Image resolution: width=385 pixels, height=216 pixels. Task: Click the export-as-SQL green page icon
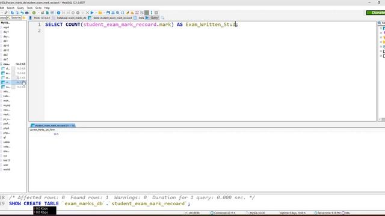tap(47, 13)
